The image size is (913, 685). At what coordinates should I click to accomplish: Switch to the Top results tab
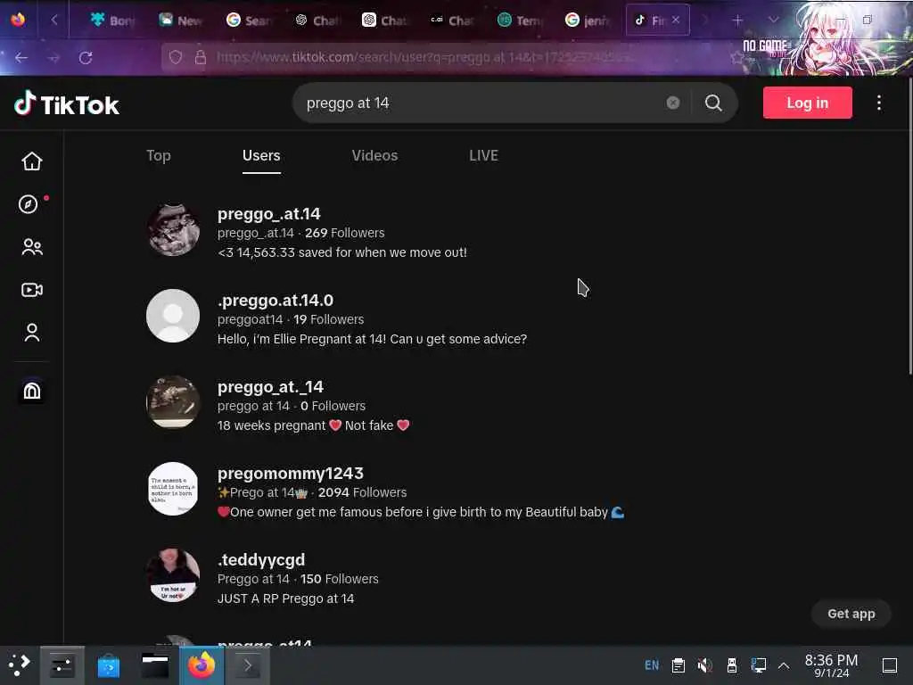click(x=159, y=155)
